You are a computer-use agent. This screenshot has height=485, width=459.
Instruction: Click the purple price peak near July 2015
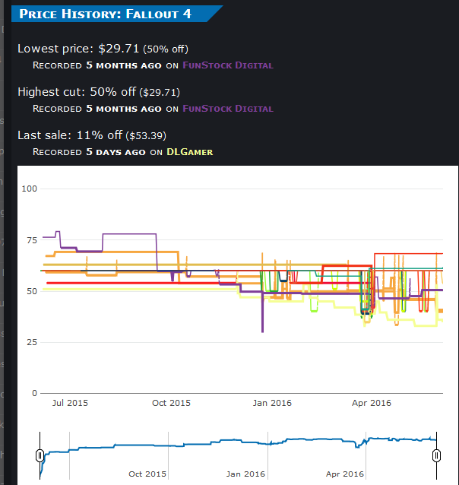pyautogui.click(x=58, y=231)
